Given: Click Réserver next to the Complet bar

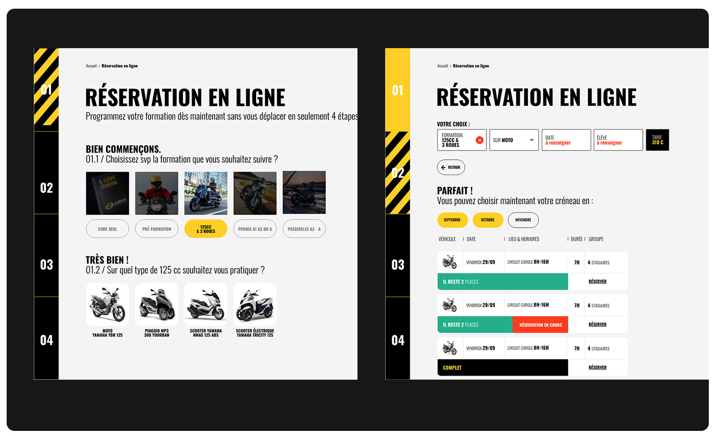Looking at the screenshot, I should coord(598,367).
